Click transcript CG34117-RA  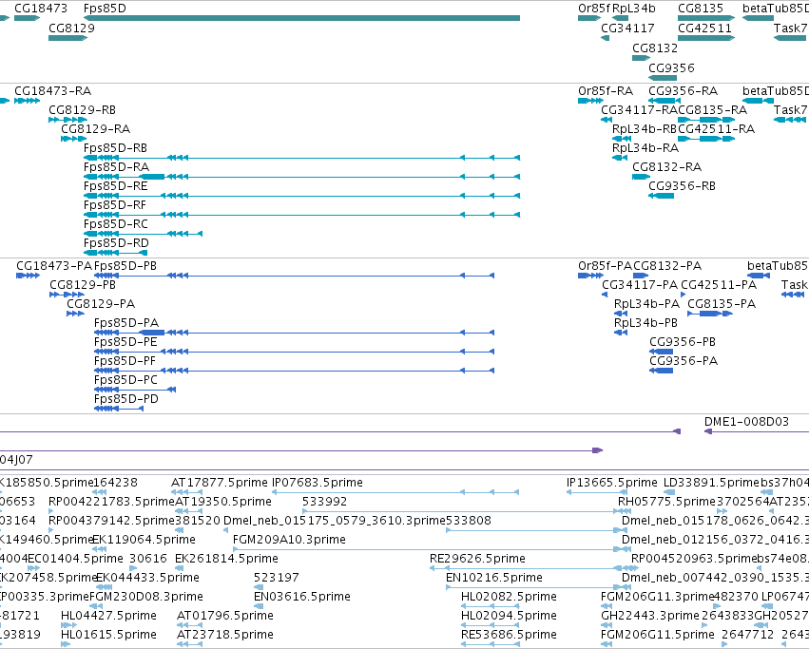(639, 110)
